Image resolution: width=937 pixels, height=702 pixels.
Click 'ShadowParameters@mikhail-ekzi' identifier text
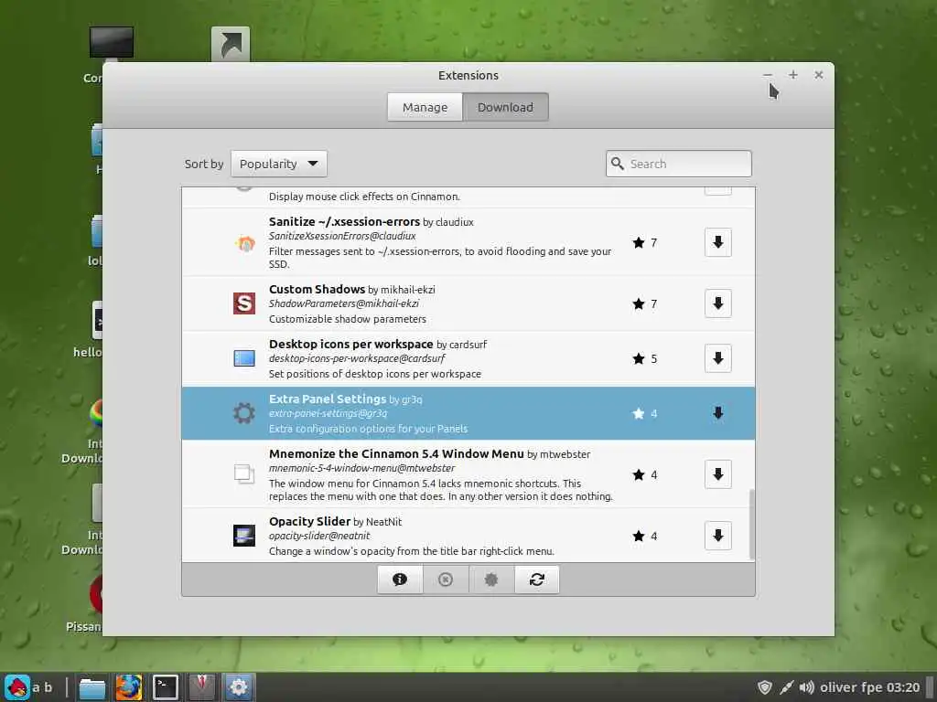coord(344,303)
